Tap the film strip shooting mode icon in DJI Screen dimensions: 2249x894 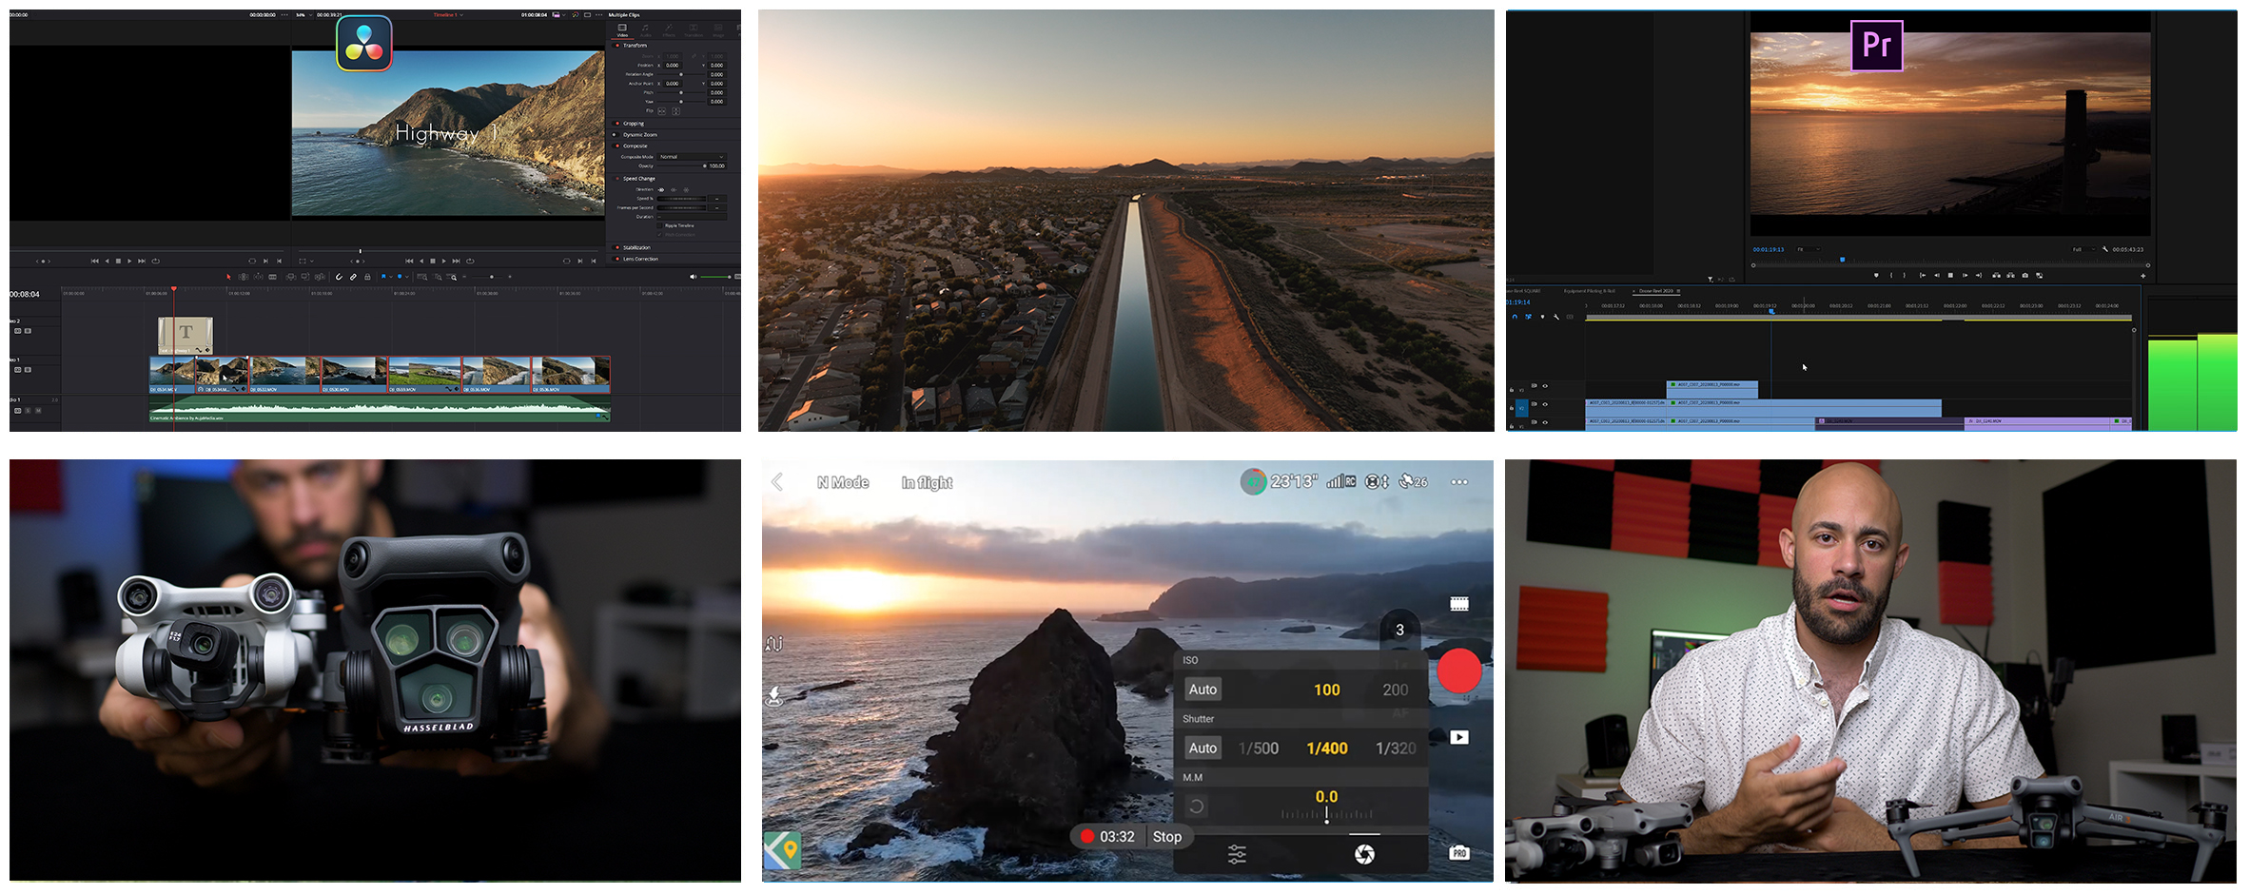1459,604
